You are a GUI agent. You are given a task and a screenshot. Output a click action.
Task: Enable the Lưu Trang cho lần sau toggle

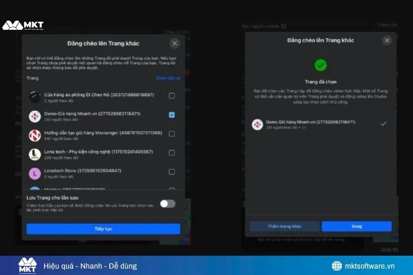point(168,203)
